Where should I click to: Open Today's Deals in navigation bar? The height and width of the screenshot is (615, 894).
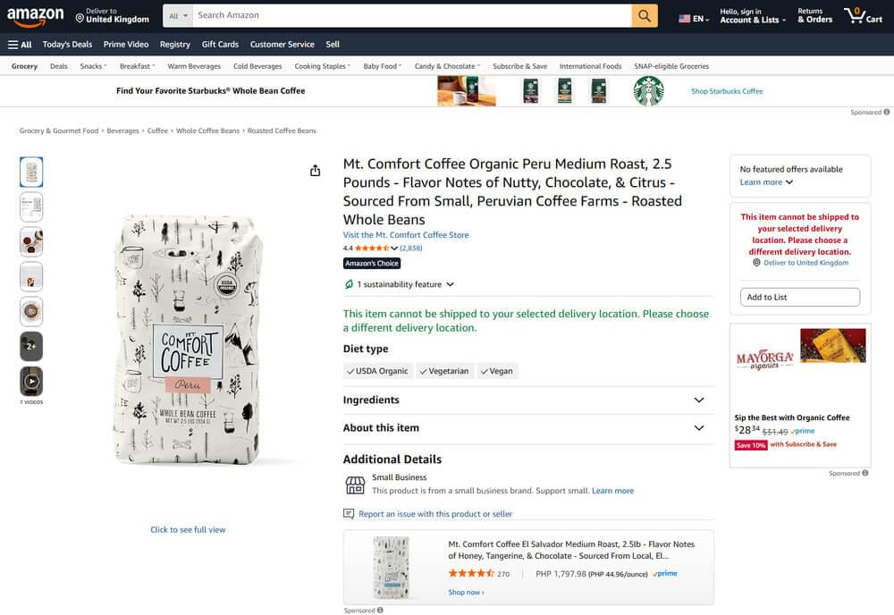pyautogui.click(x=67, y=44)
